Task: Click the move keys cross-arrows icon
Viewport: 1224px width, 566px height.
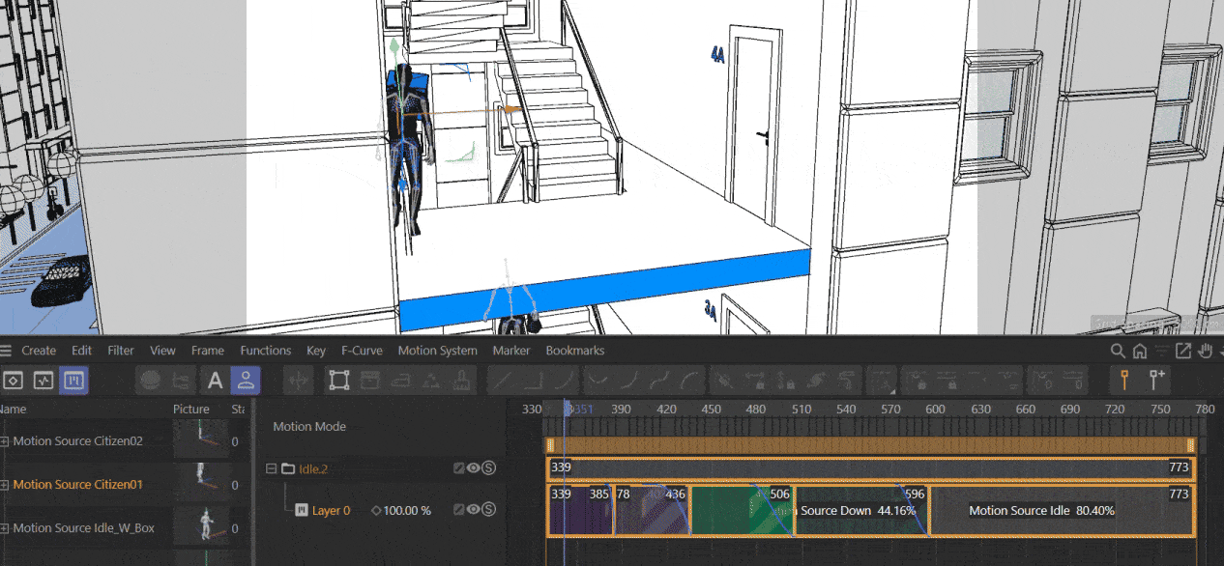Action: pos(299,381)
